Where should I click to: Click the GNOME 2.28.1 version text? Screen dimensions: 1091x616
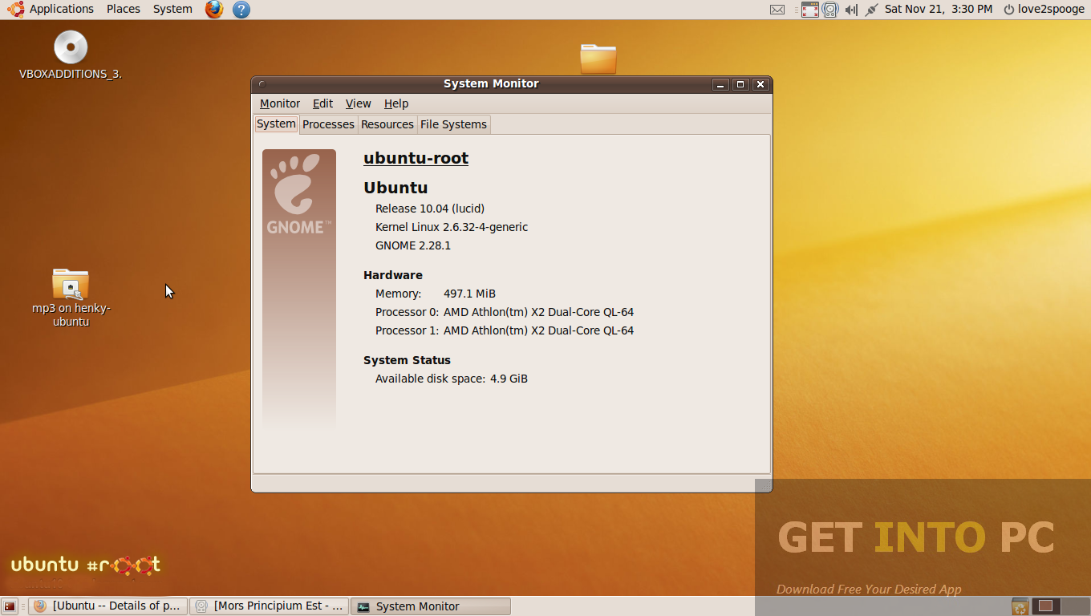click(413, 245)
